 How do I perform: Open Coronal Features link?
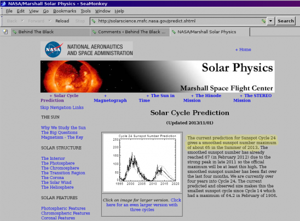click(58, 218)
